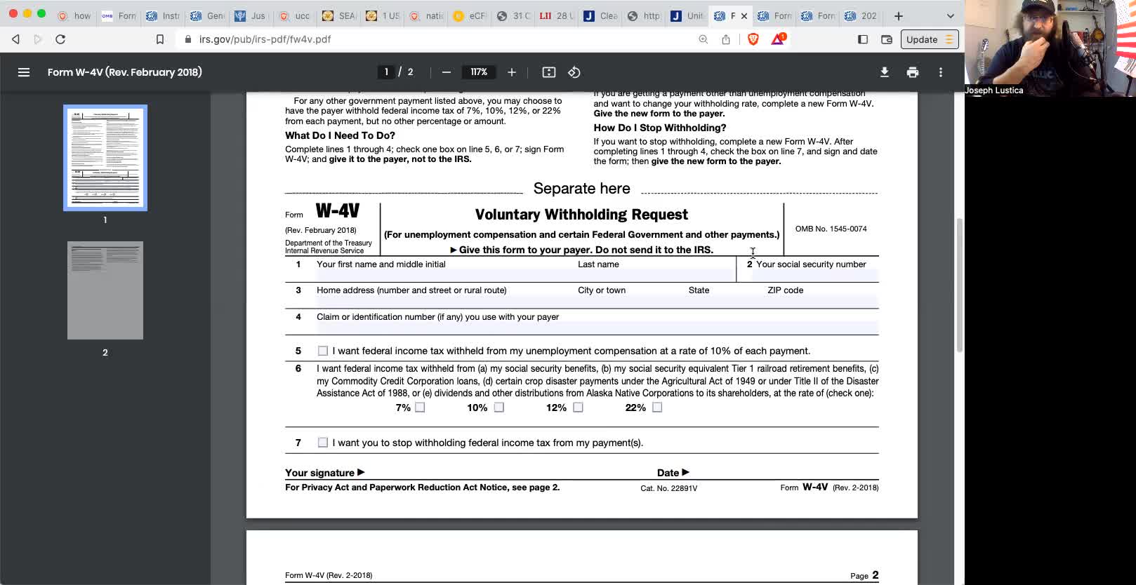This screenshot has height=585, width=1136.
Task: Expand the tab search dropdown chevron
Action: (x=951, y=15)
